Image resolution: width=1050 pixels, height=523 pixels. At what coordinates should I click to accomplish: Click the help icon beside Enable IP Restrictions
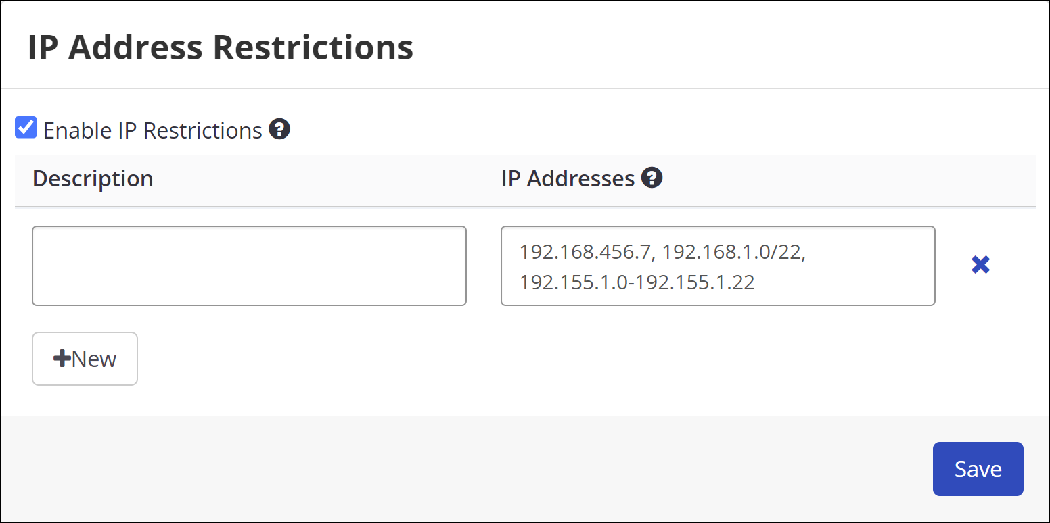pyautogui.click(x=280, y=129)
